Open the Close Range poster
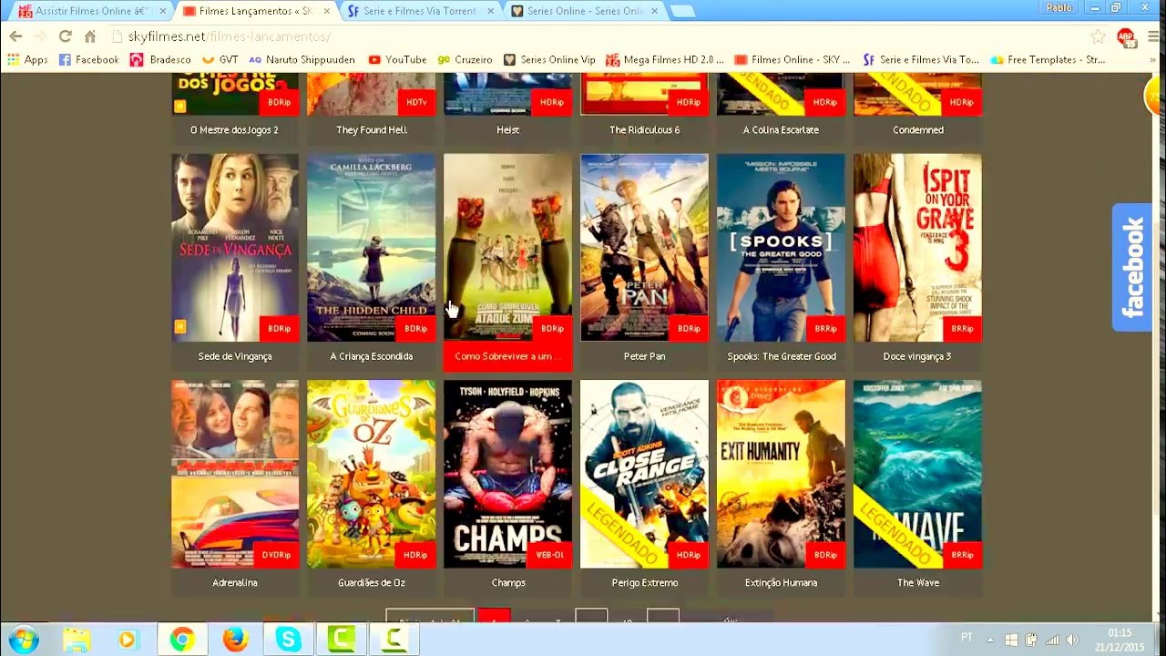Screen dimensions: 1166x656 pyautogui.click(x=644, y=474)
